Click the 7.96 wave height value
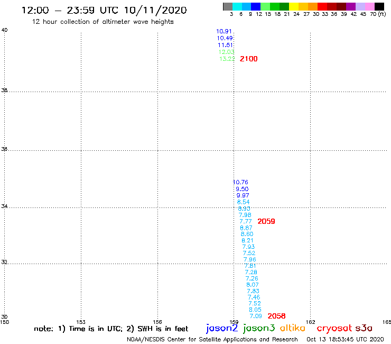This screenshot has height=344, width=391. pyautogui.click(x=250, y=259)
